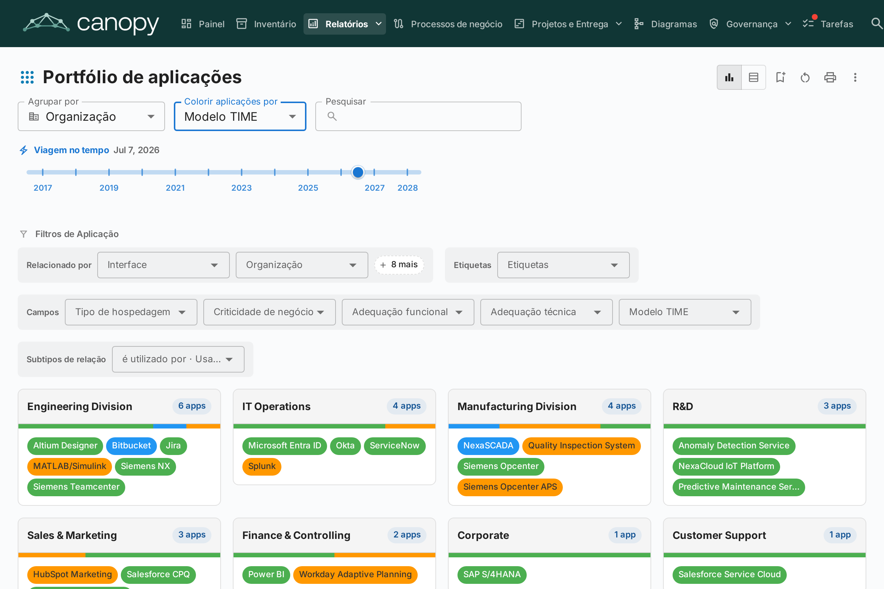
Task: Click the Viagem no tempo lightning icon
Action: tap(24, 150)
